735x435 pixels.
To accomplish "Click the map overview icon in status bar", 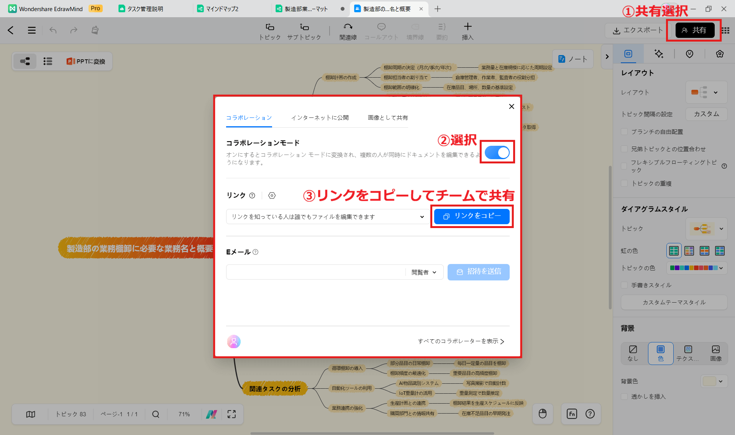I will [31, 414].
